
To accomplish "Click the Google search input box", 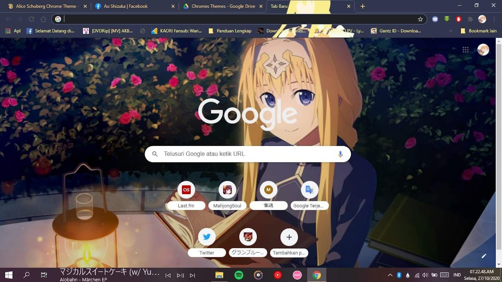I will coord(247,154).
